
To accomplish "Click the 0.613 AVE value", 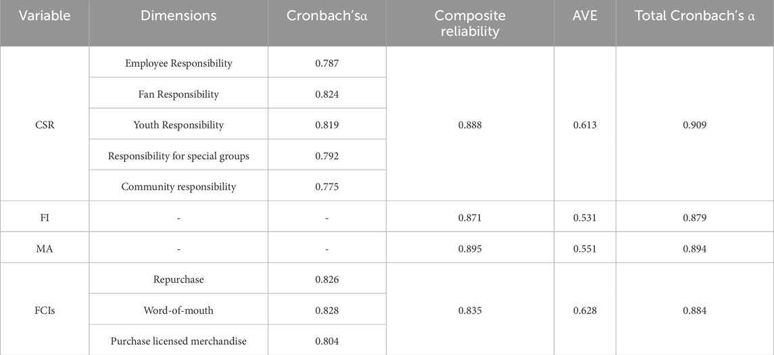I will pyautogui.click(x=585, y=125).
